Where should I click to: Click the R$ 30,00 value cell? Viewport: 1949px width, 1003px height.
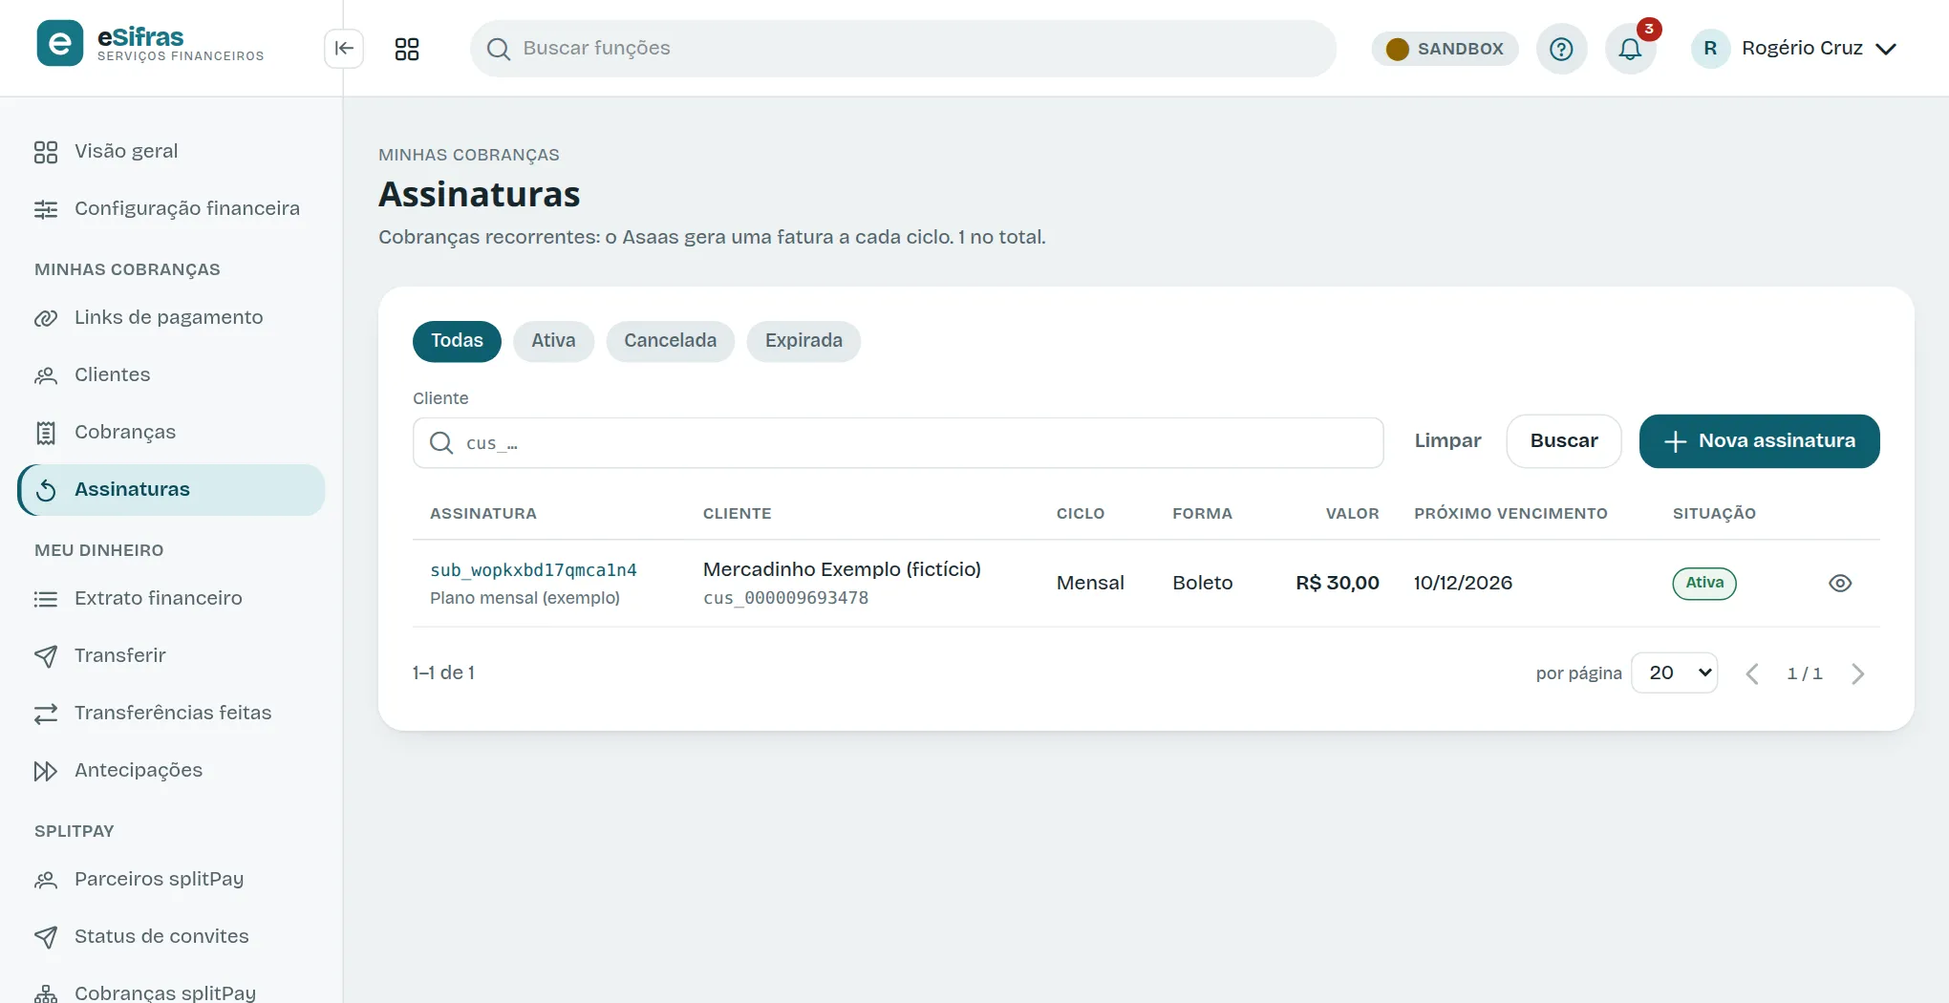(1338, 583)
